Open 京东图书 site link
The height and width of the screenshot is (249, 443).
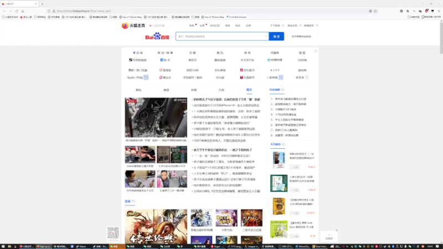pos(247,70)
